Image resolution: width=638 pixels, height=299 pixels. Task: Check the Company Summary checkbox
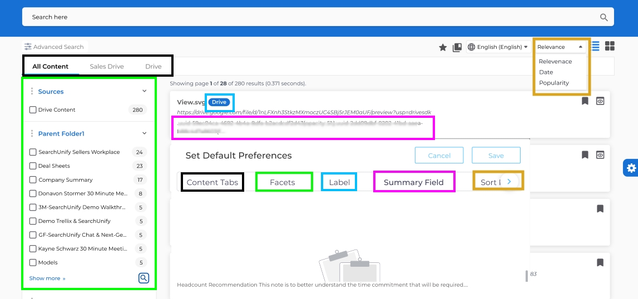coord(33,180)
